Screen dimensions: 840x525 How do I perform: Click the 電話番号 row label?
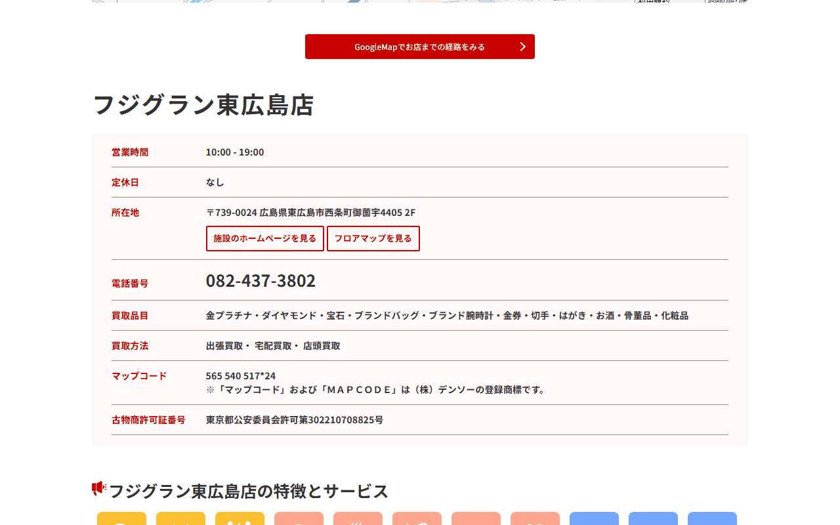(x=130, y=283)
